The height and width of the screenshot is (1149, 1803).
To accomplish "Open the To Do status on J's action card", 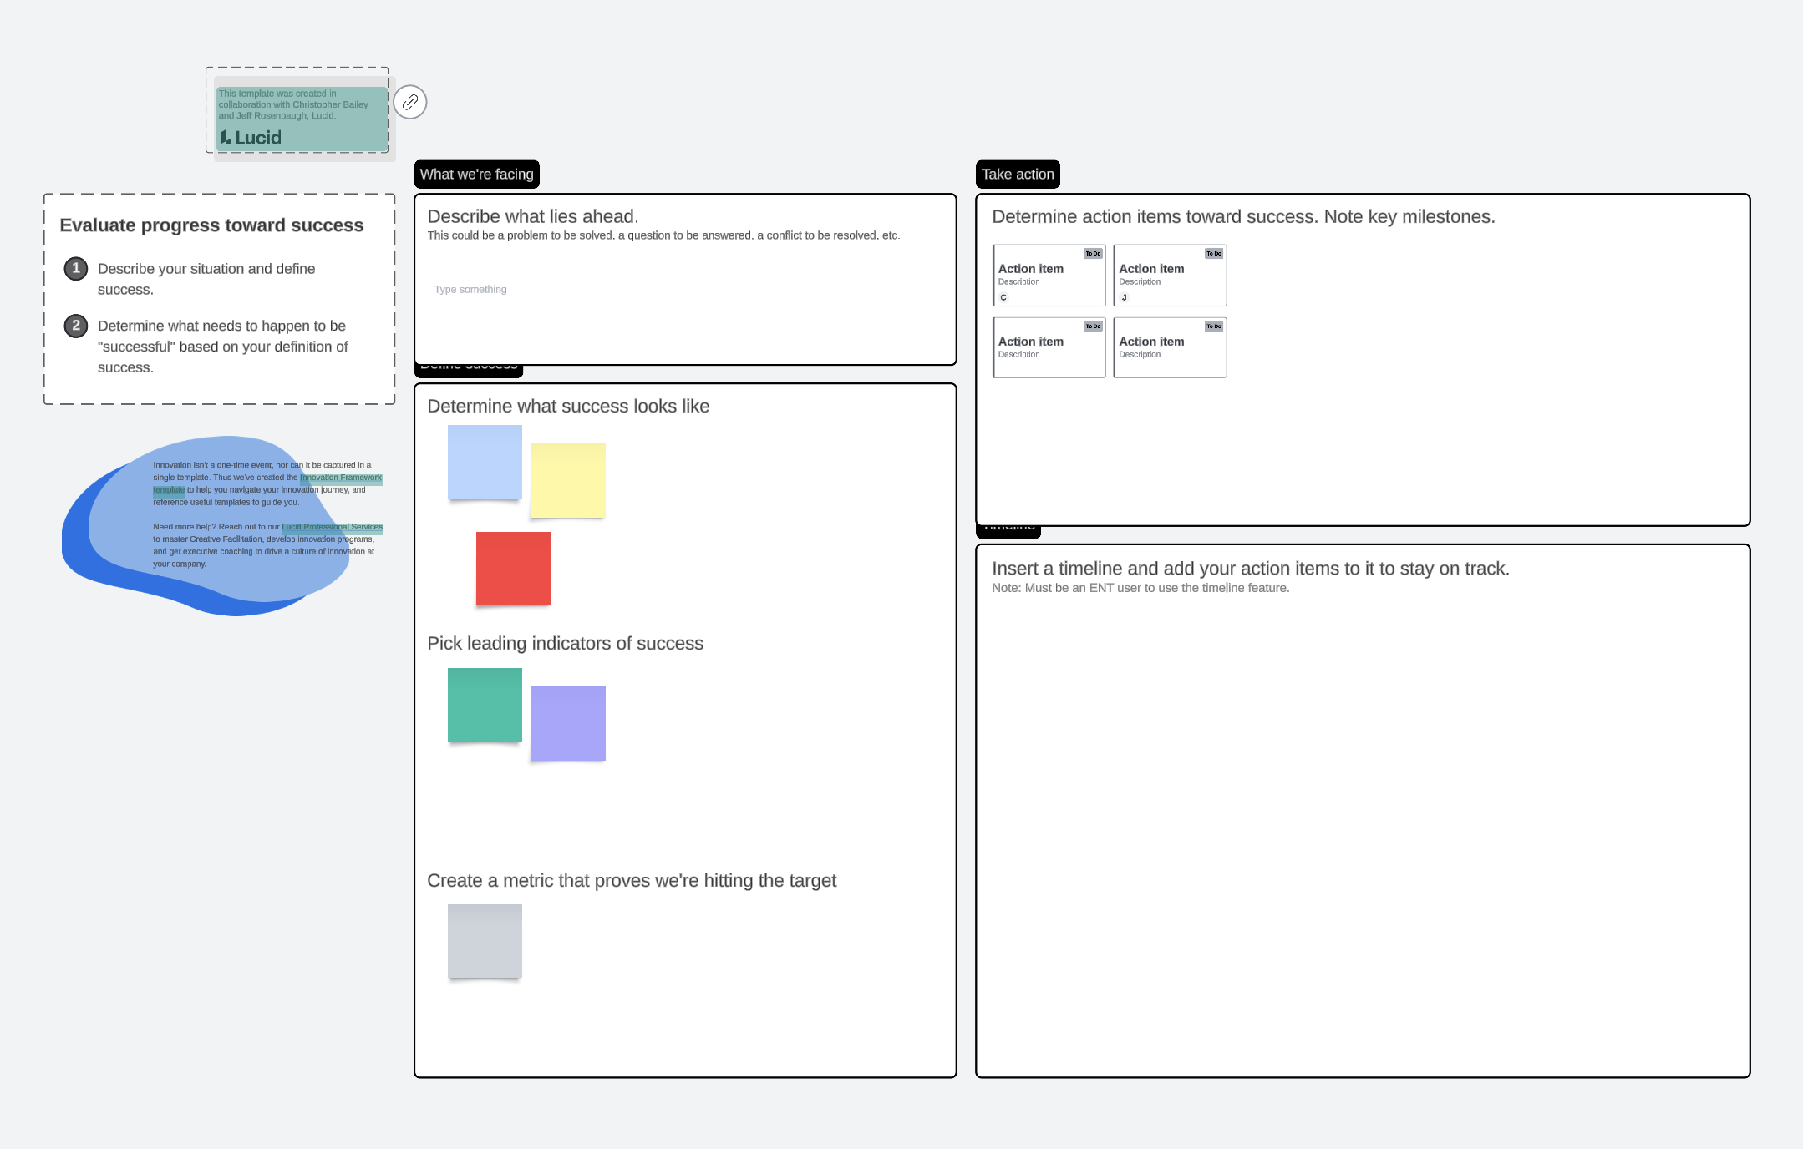I will [1214, 254].
